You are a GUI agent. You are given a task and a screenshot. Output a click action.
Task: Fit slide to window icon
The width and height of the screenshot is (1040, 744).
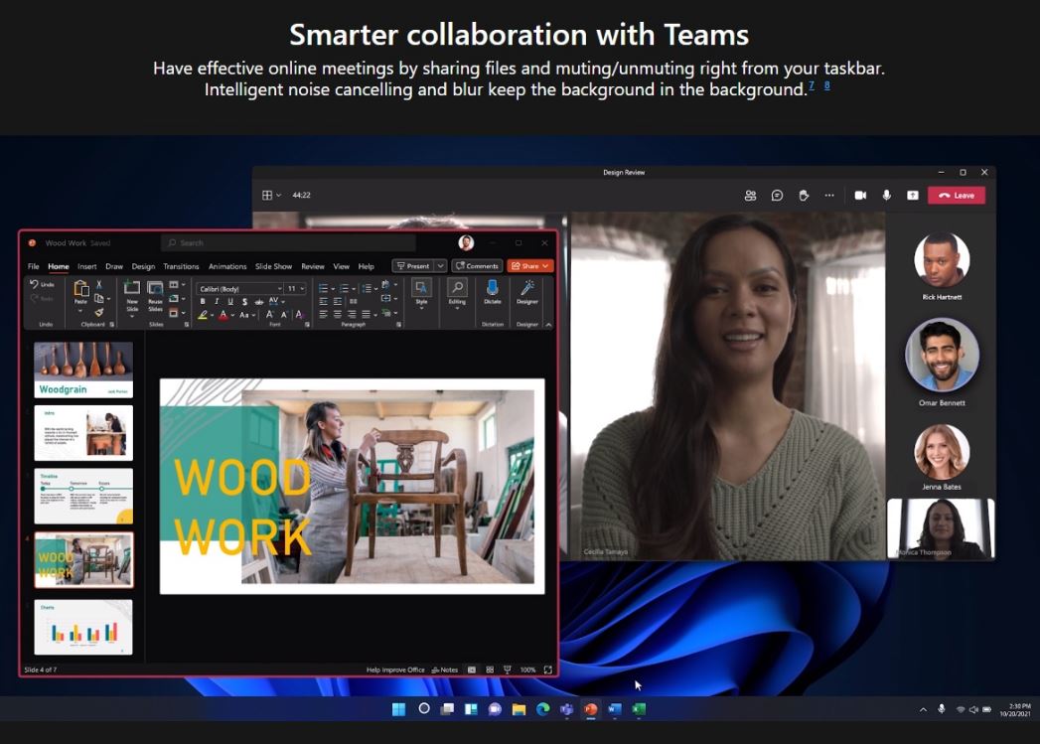(x=548, y=670)
